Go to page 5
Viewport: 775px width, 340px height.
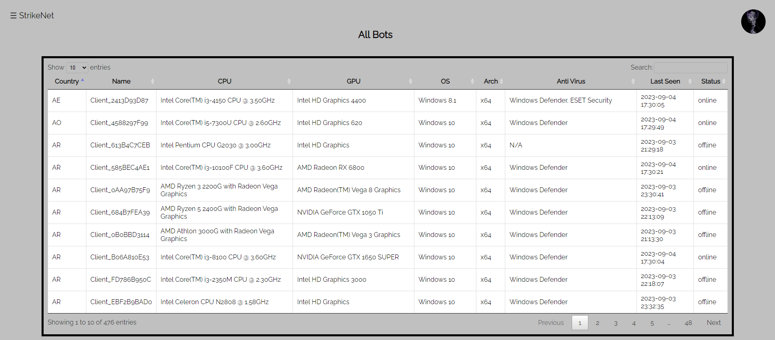652,322
